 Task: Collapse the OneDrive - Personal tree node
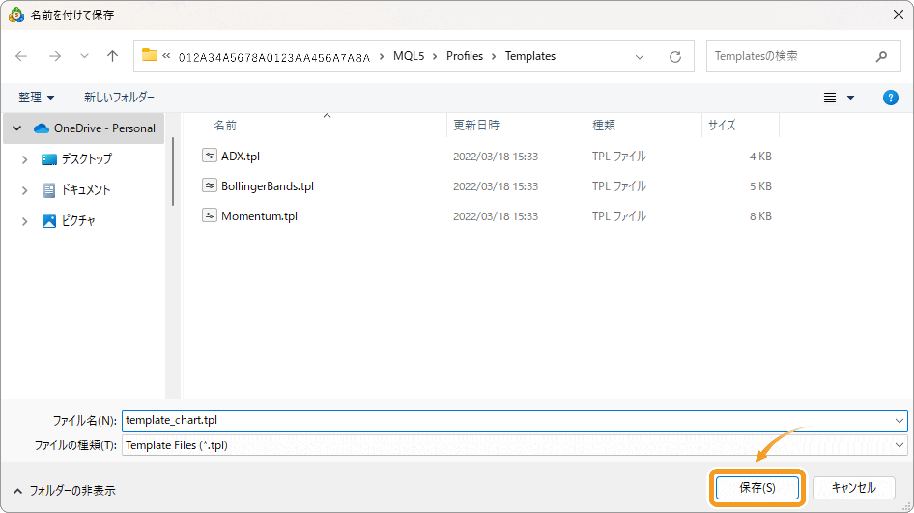point(17,128)
